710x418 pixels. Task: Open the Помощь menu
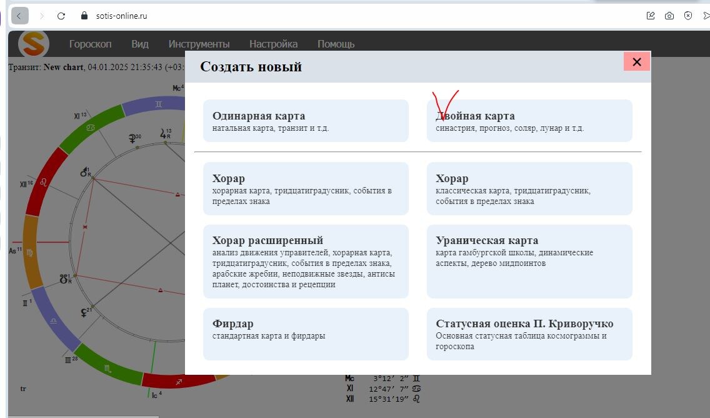pyautogui.click(x=336, y=44)
